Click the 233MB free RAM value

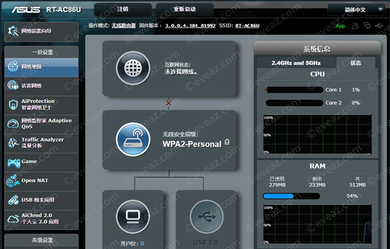[x=317, y=185]
